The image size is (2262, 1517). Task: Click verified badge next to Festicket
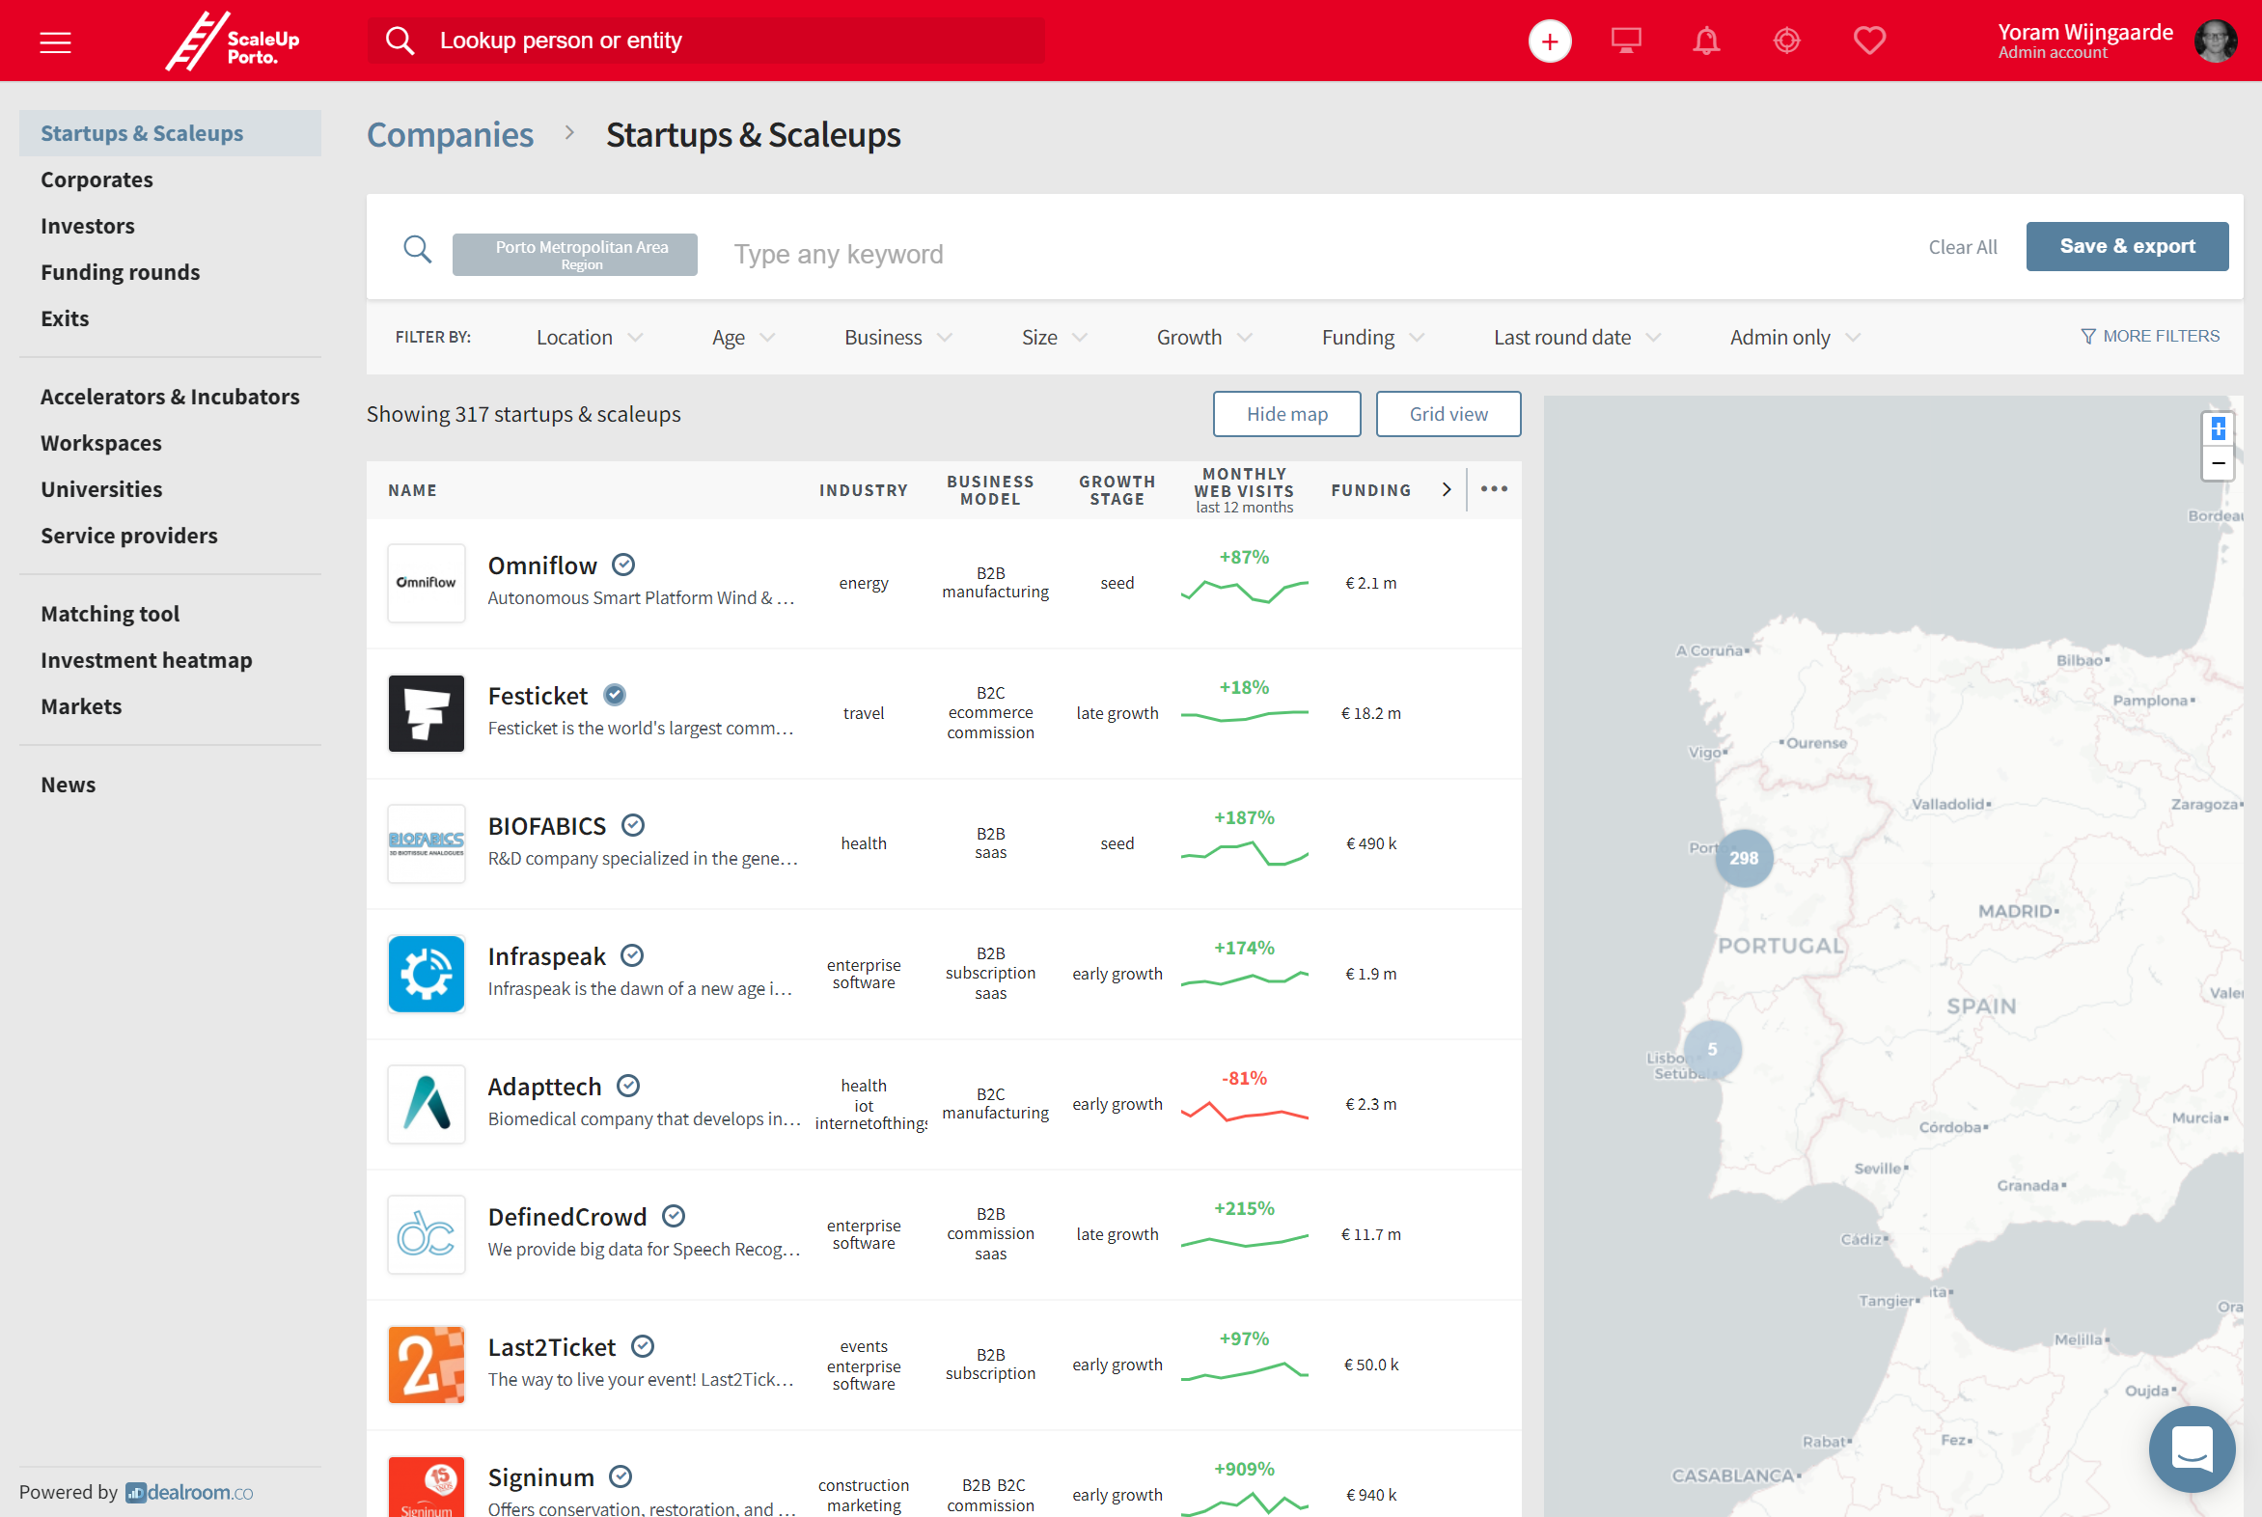(x=615, y=695)
